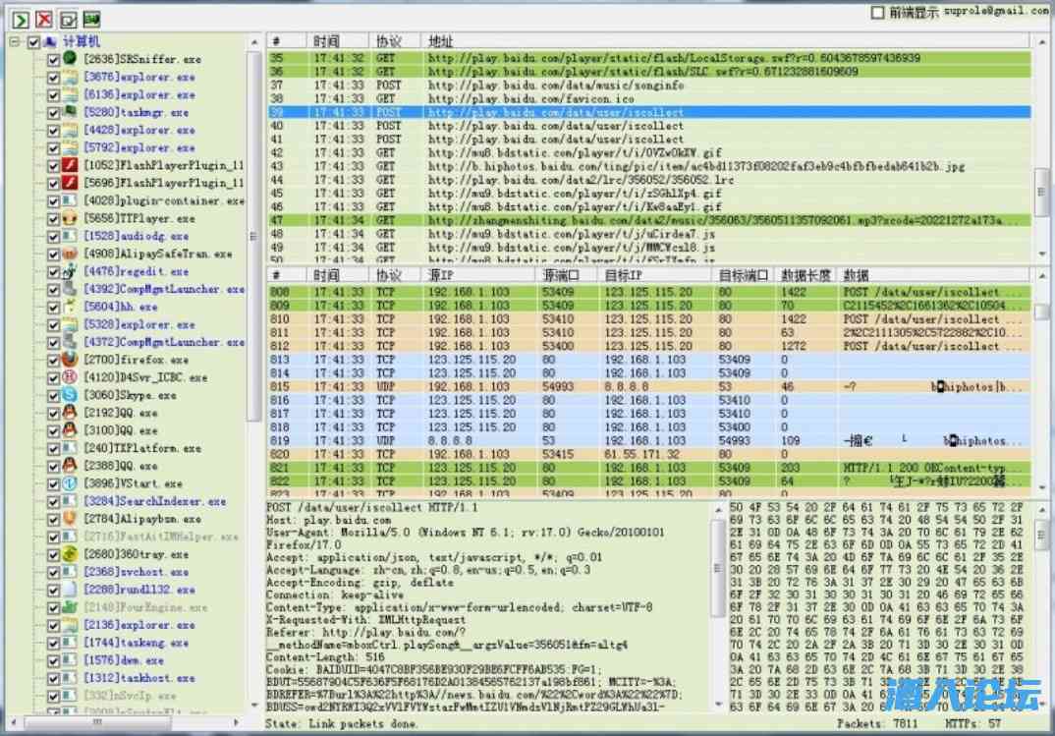Viewport: 1055px width, 736px height.
Task: Click the green start capture arrow icon
Action: tap(19, 19)
